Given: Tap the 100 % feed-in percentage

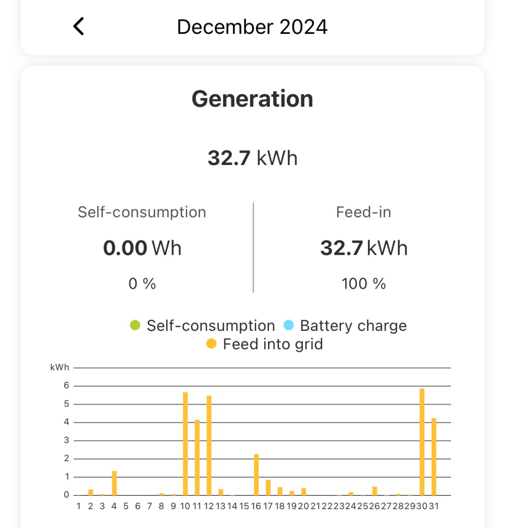Looking at the screenshot, I should click(x=363, y=284).
